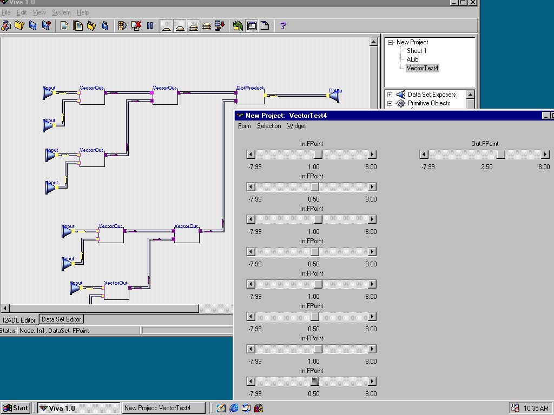This screenshot has width=554, height=415.
Task: Click the Internet Explorer icon in taskbar
Action: pos(234,408)
